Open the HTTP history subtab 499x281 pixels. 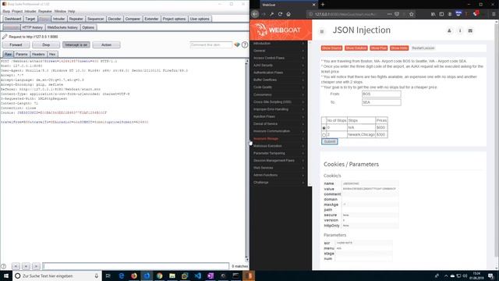(x=32, y=27)
